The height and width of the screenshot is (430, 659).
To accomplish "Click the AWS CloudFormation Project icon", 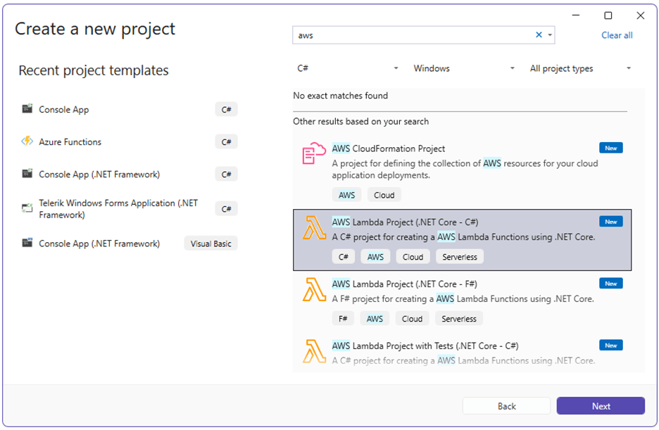I will pos(312,153).
